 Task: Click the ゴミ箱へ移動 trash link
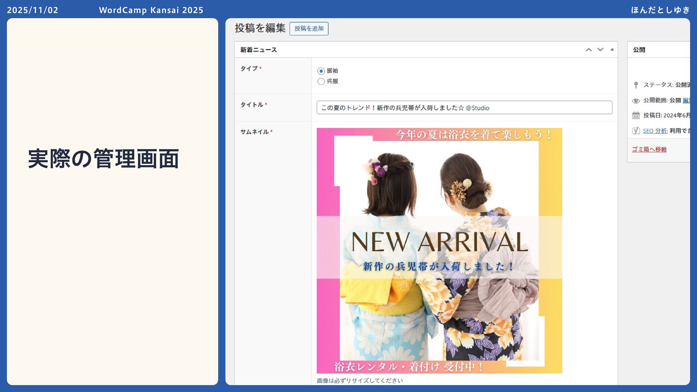coord(649,149)
